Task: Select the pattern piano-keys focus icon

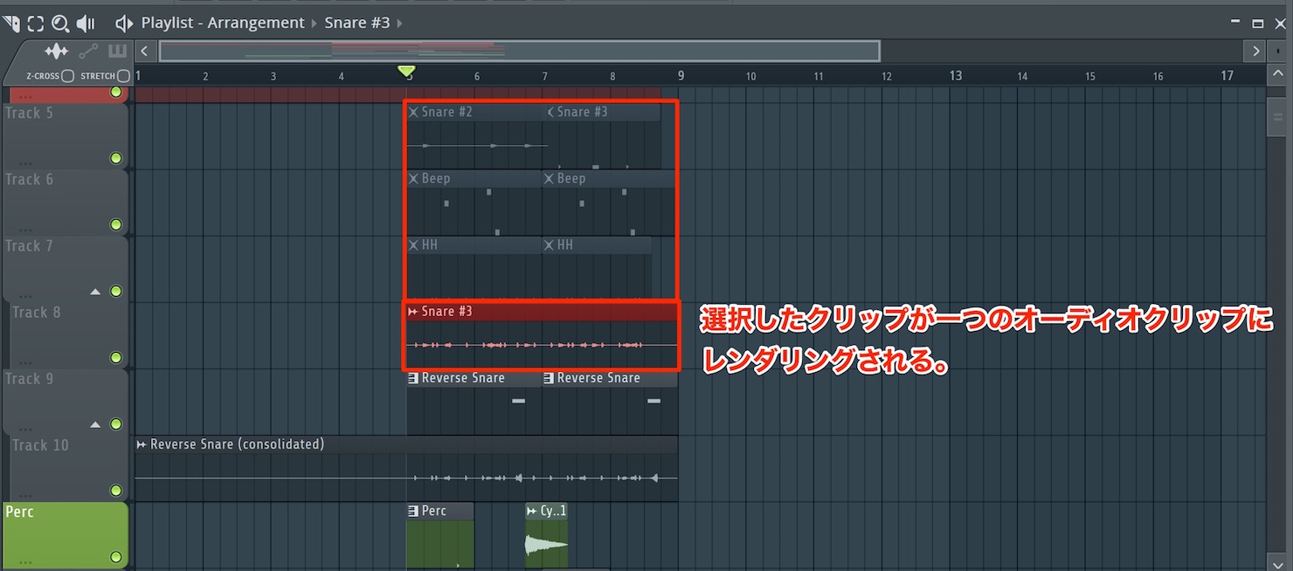Action: coord(118,51)
